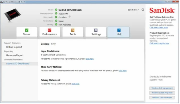Open Third Party Notices click here link

click(123, 71)
